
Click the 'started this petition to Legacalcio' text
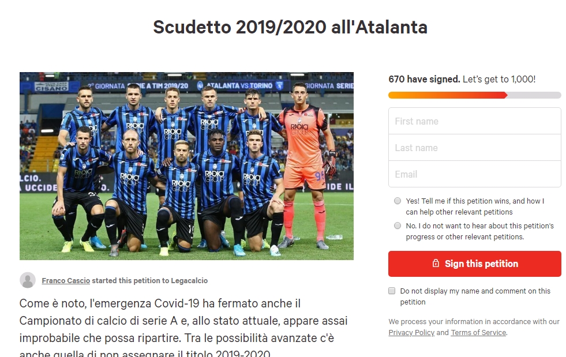(150, 280)
